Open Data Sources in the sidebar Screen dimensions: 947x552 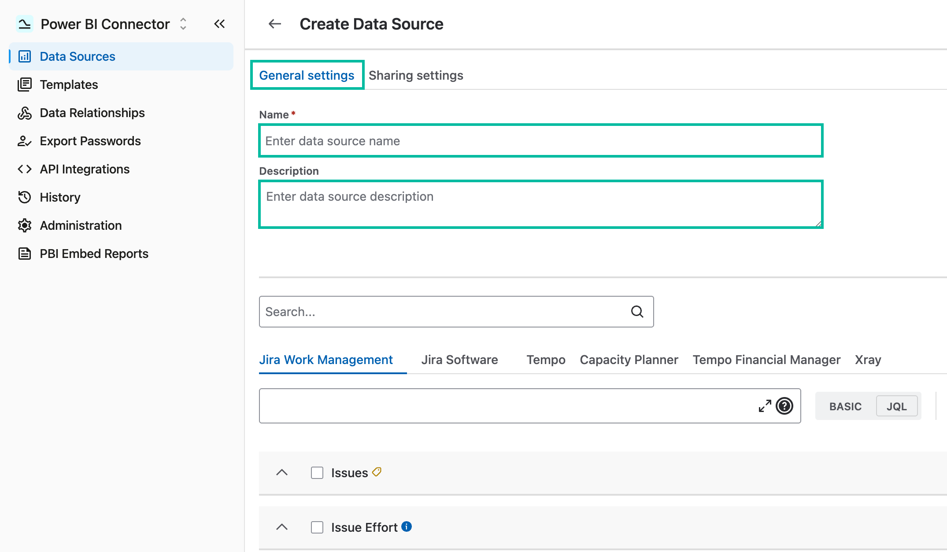point(121,56)
